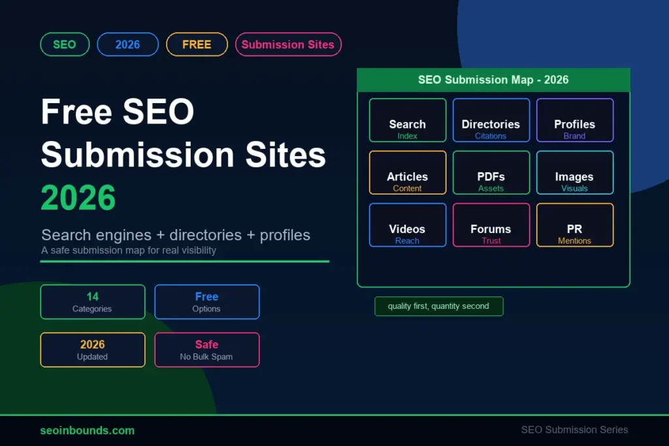
Task: Click the Submission Sites pill tag
Action: click(x=288, y=44)
